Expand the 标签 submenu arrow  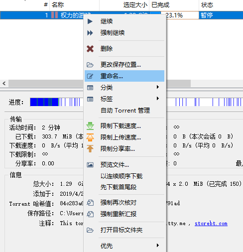(158, 99)
